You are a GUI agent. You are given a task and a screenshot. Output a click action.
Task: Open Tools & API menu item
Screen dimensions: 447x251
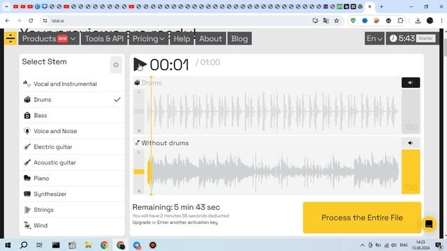(104, 39)
